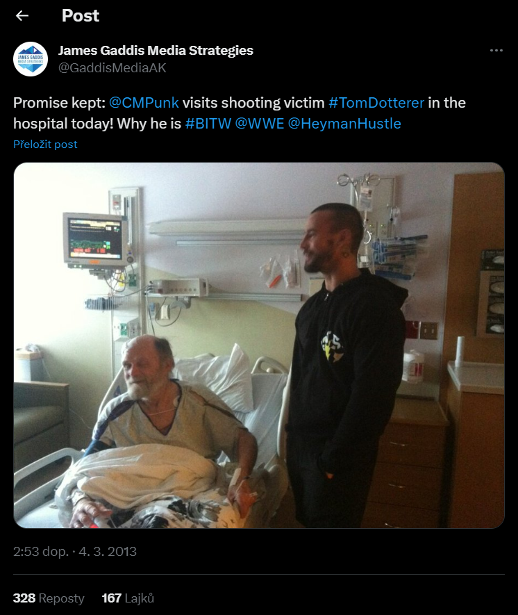Visit the @GaddisMediaAK handle
This screenshot has height=615, width=518.
112,68
